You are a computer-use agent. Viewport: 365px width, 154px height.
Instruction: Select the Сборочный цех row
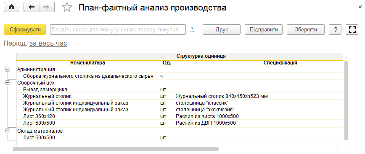coord(179,83)
